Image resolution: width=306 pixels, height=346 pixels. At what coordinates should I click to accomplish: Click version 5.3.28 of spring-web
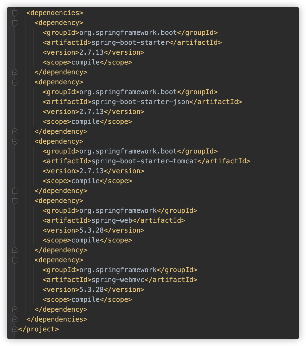(92, 230)
